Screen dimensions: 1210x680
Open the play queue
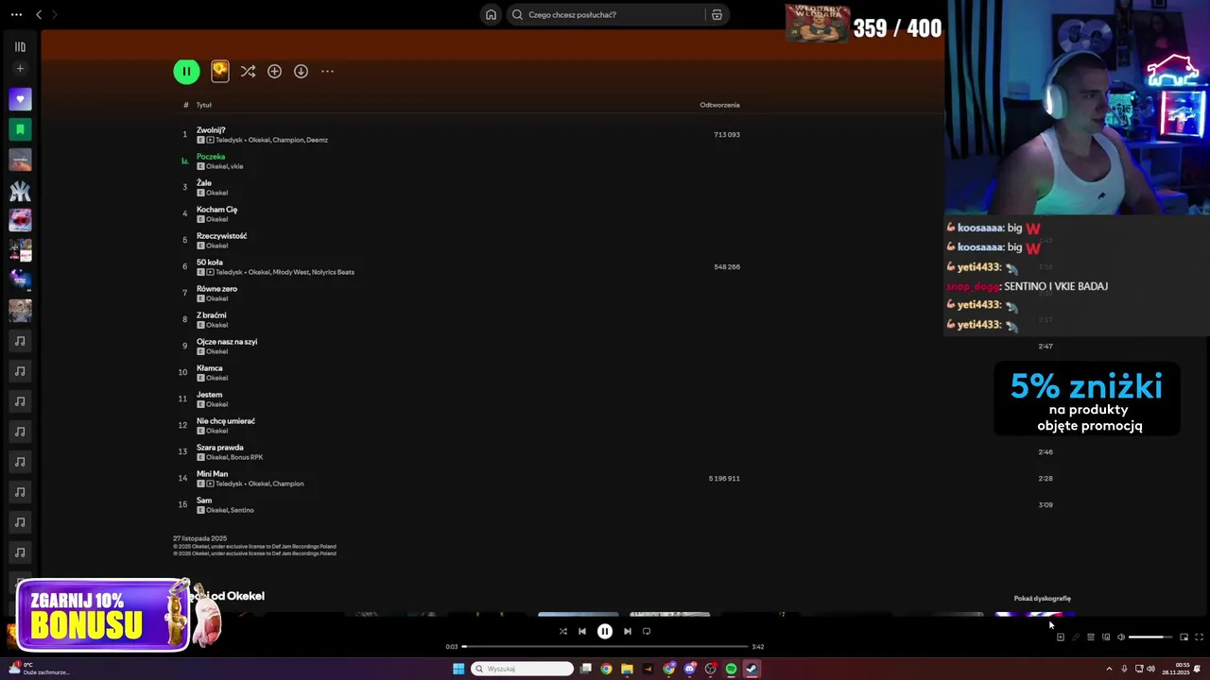(x=1090, y=637)
